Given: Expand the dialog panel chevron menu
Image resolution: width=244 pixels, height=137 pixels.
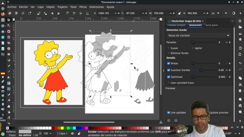Looking at the screenshot, I should click(x=233, y=21).
